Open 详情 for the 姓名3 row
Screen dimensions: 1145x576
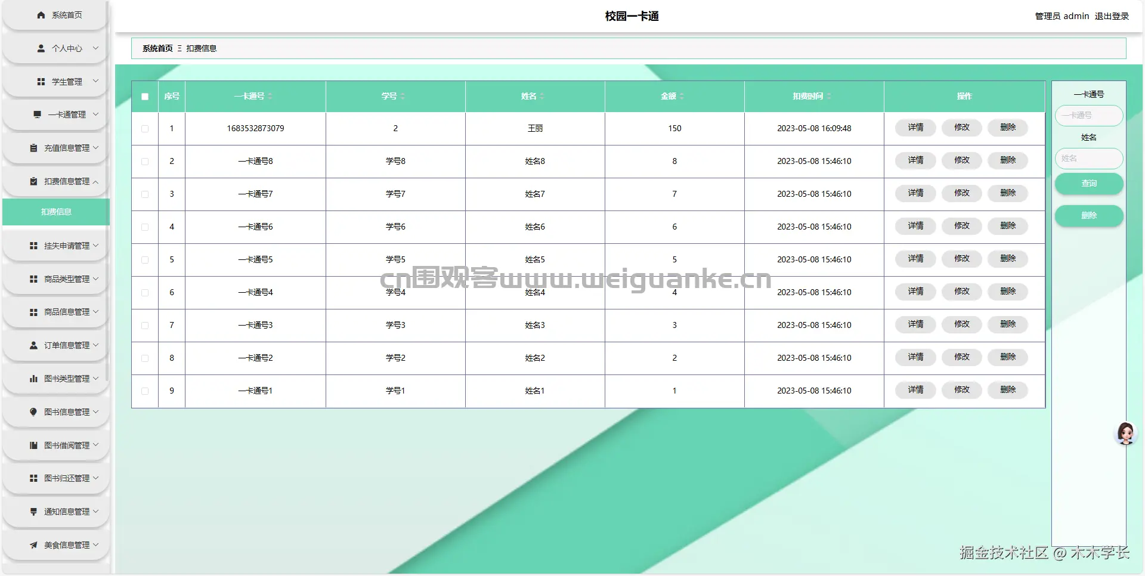pyautogui.click(x=915, y=324)
